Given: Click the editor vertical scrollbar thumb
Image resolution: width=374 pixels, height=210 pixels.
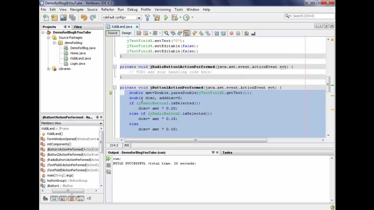Looking at the screenshot, I should point(328,84).
